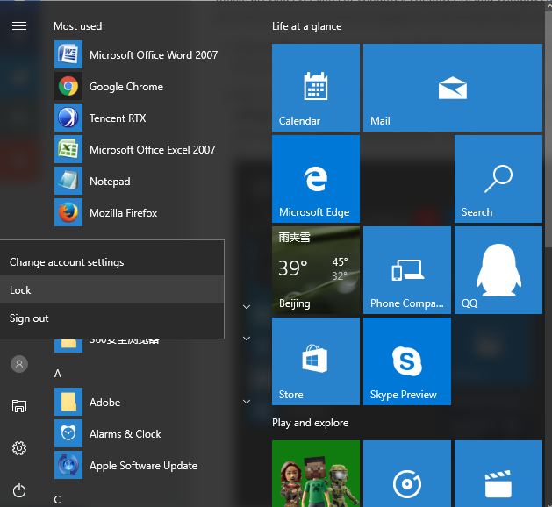
Task: Launch the Microsoft Edge tile
Action: (316, 179)
